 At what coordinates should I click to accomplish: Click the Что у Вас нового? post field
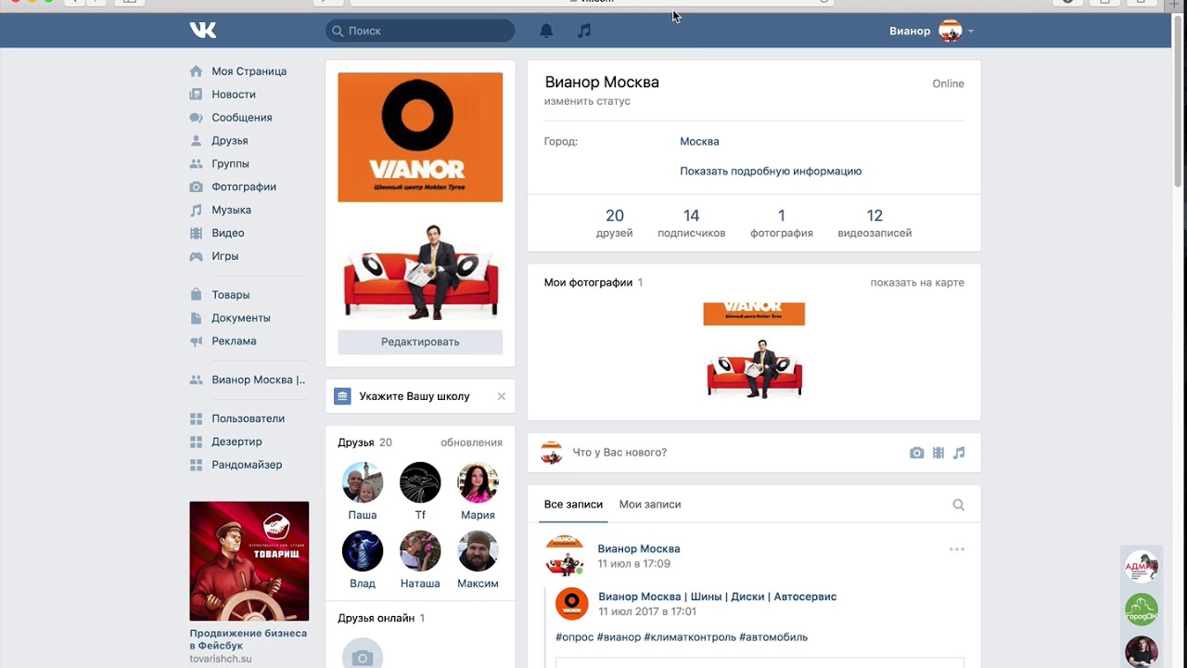pos(733,453)
